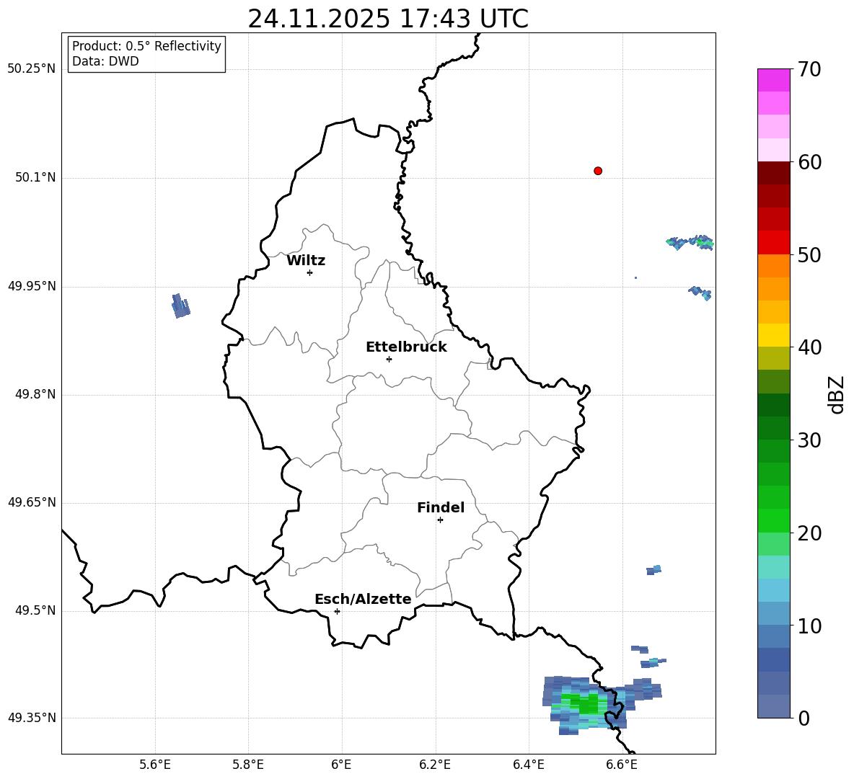Click the 20 colorbar tick label
Image resolution: width=854 pixels, height=779 pixels.
(809, 533)
